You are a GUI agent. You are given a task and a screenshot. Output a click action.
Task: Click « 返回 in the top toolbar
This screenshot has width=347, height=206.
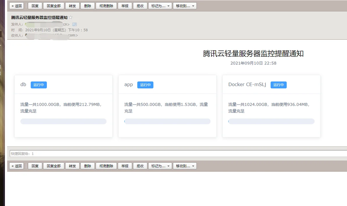(17, 6)
